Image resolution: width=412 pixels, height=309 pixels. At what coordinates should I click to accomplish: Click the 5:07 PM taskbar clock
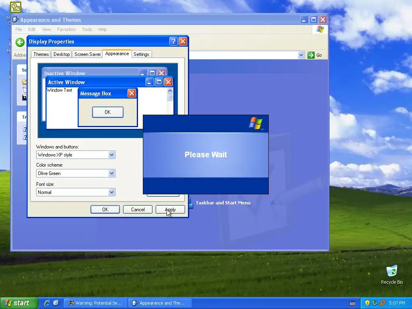pos(397,303)
